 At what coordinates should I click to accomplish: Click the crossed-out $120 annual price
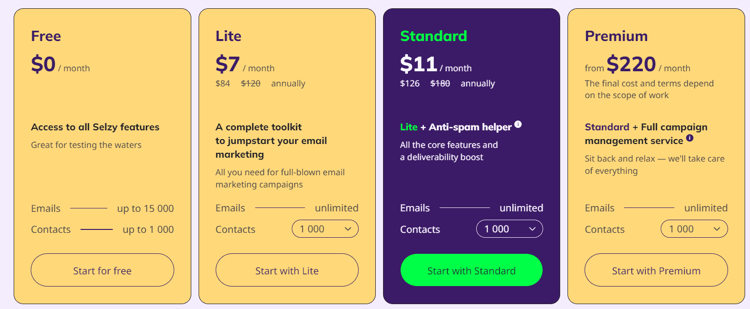(x=251, y=83)
